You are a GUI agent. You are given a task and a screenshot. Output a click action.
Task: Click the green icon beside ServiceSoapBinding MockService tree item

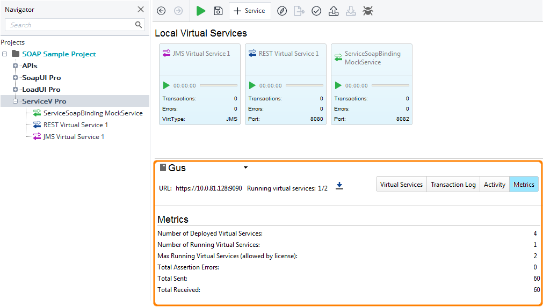point(37,113)
